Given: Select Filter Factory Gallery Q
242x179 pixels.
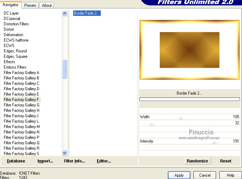Looking at the screenshot, I should click(22, 143).
